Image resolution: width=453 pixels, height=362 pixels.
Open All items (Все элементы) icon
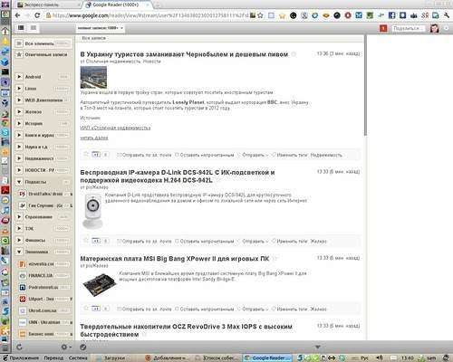point(19,43)
